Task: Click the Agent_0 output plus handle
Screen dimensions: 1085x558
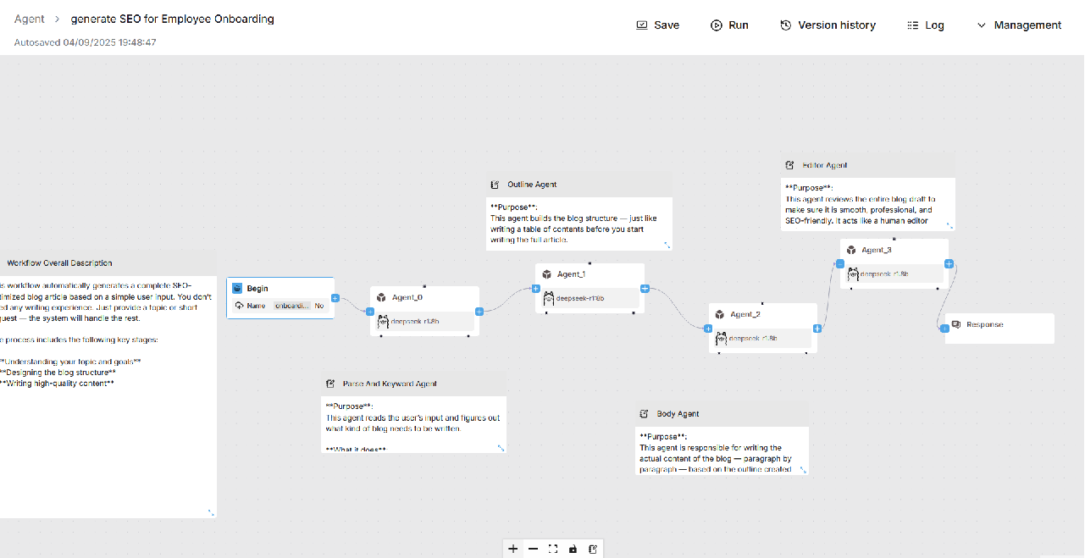Action: 479,312
